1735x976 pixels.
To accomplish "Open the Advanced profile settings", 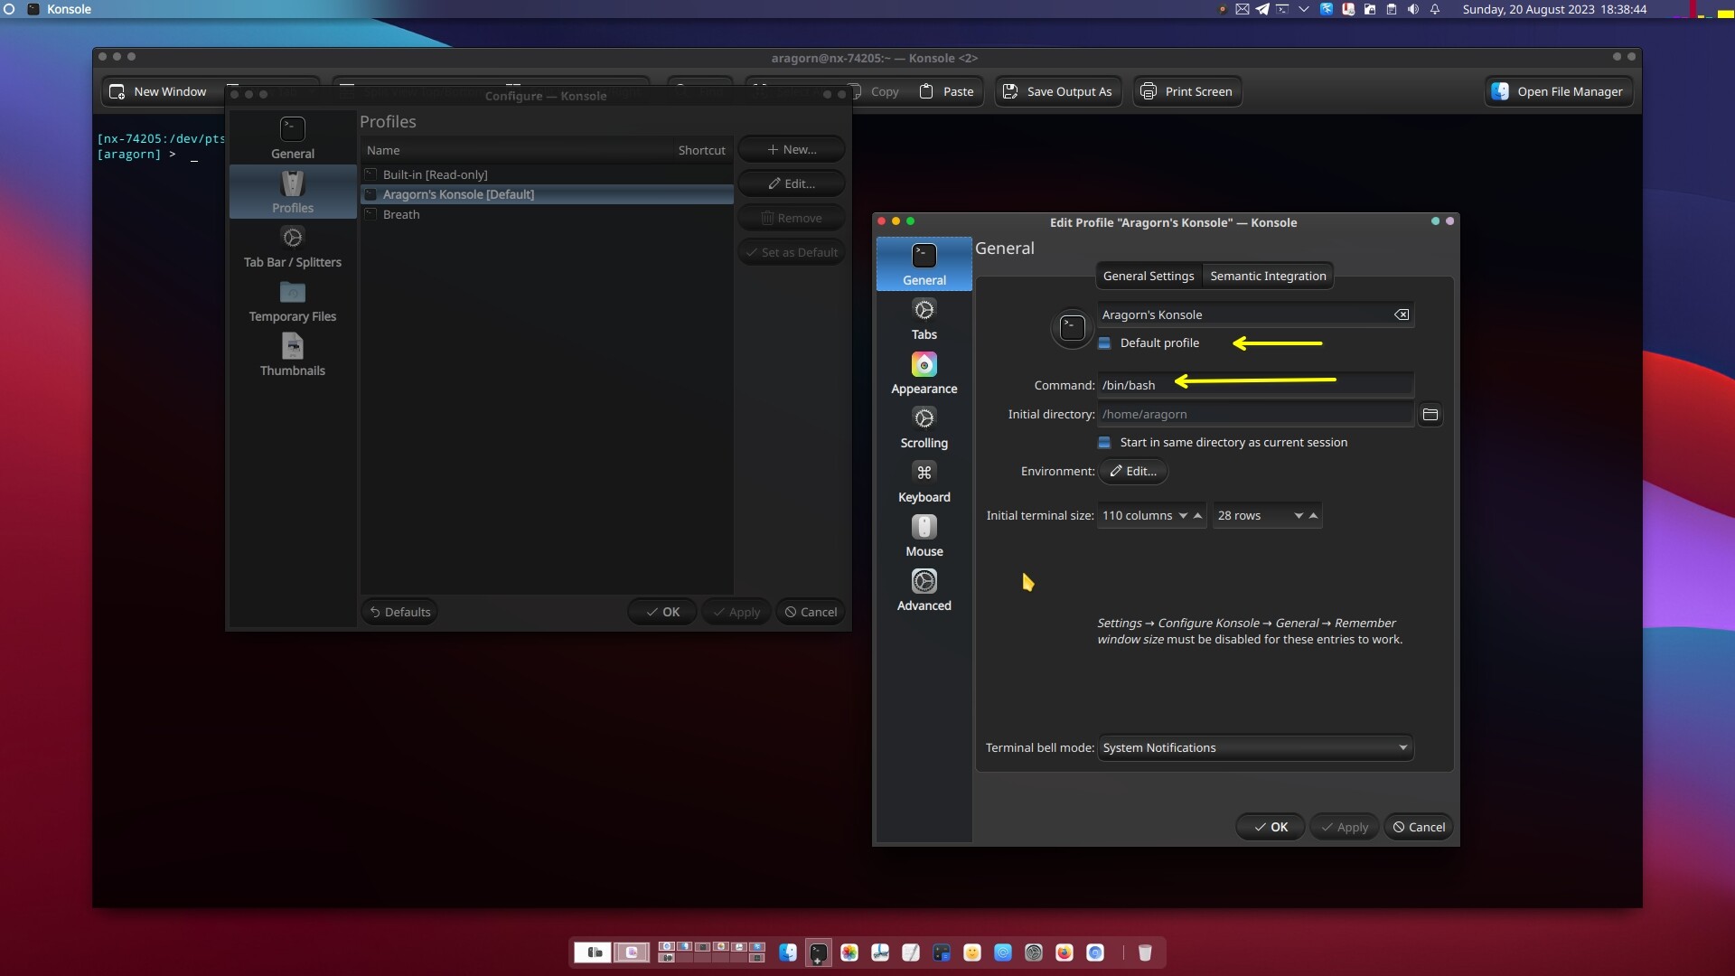I will 924,590.
